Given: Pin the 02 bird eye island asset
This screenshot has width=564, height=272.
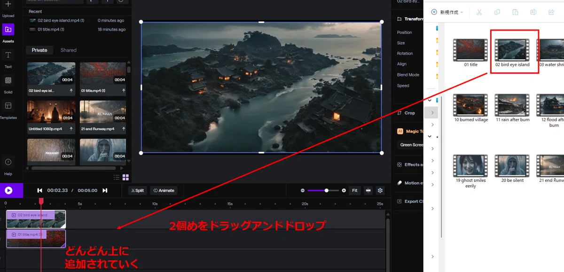Looking at the screenshot, I should (71, 91).
